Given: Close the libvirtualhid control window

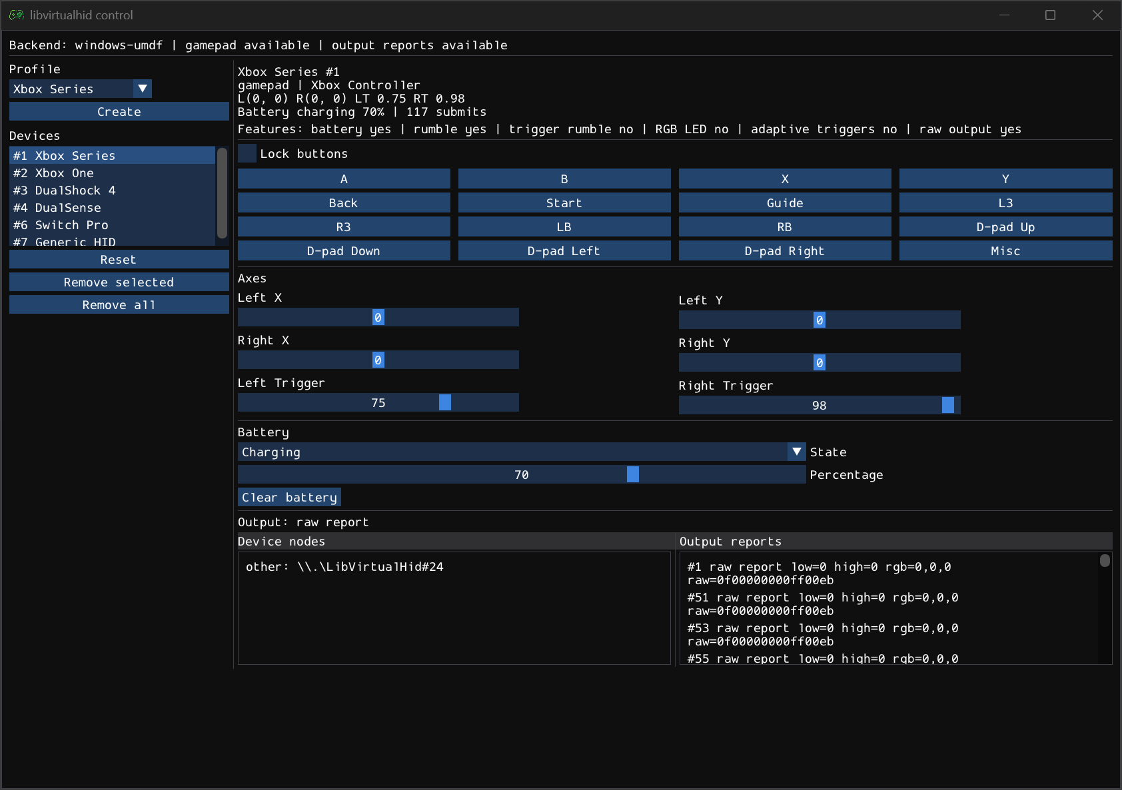Looking at the screenshot, I should [x=1097, y=15].
